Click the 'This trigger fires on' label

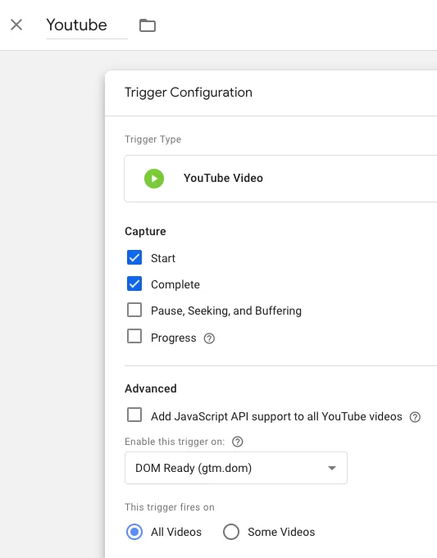coord(170,507)
